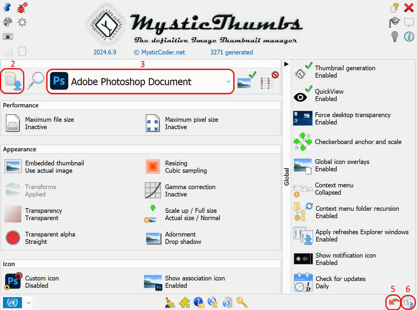Screen dimensions: 417x310
Task: Click the help question mark icon
Action: [x=395, y=8]
